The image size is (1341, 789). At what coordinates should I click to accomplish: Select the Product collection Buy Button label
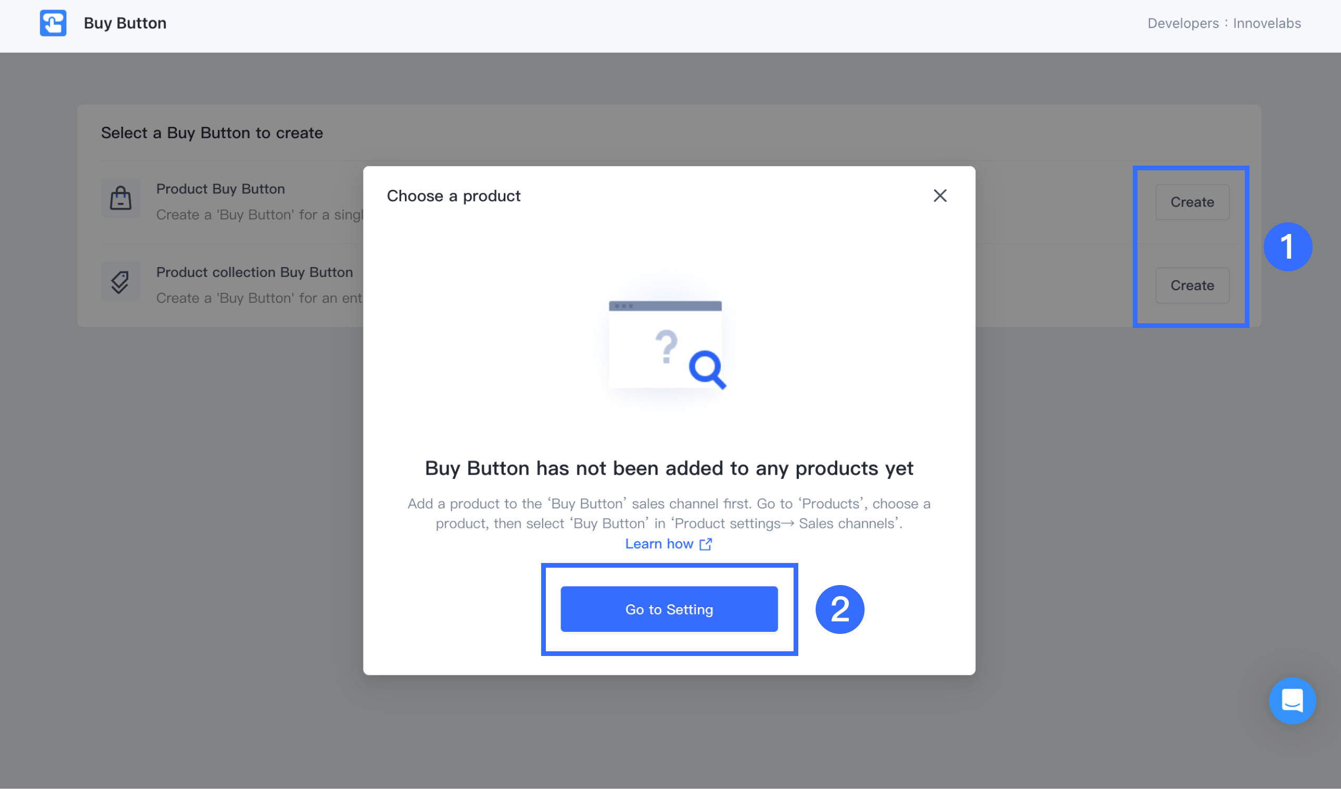[x=255, y=272]
